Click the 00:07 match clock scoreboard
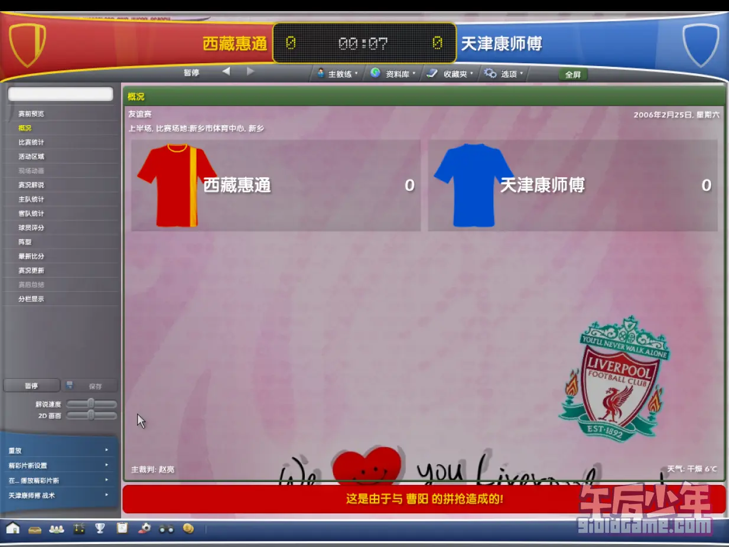729x547 pixels. pyautogui.click(x=364, y=43)
